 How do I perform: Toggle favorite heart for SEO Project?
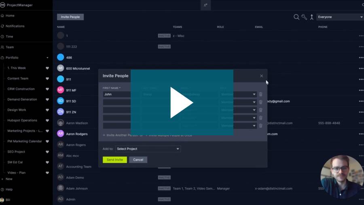point(47,152)
